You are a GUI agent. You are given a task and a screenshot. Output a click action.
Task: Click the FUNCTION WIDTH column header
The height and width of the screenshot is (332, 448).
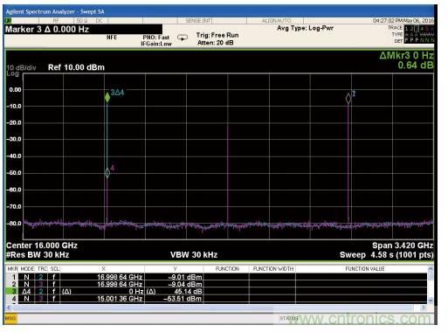click(273, 268)
